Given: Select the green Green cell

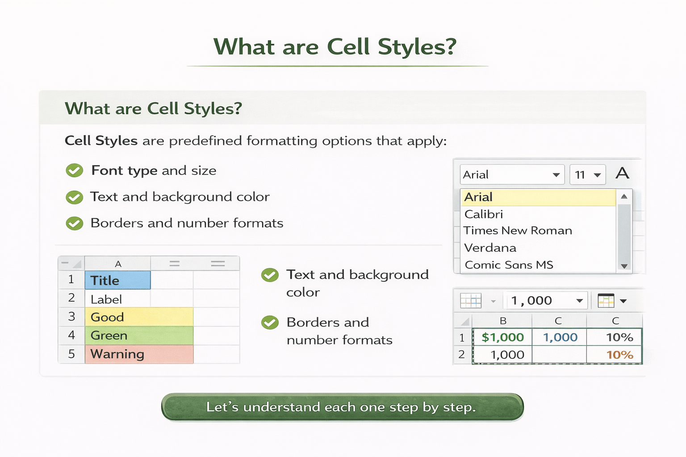Looking at the screenshot, I should [x=139, y=336].
